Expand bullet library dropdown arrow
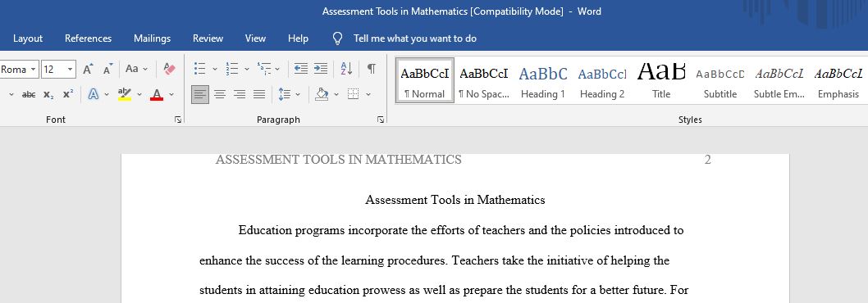The width and height of the screenshot is (868, 303). (215, 70)
